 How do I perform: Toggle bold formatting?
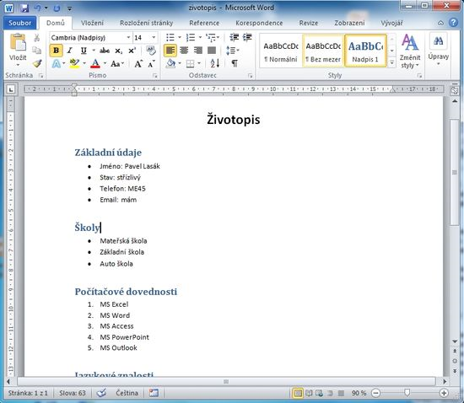[x=56, y=51]
